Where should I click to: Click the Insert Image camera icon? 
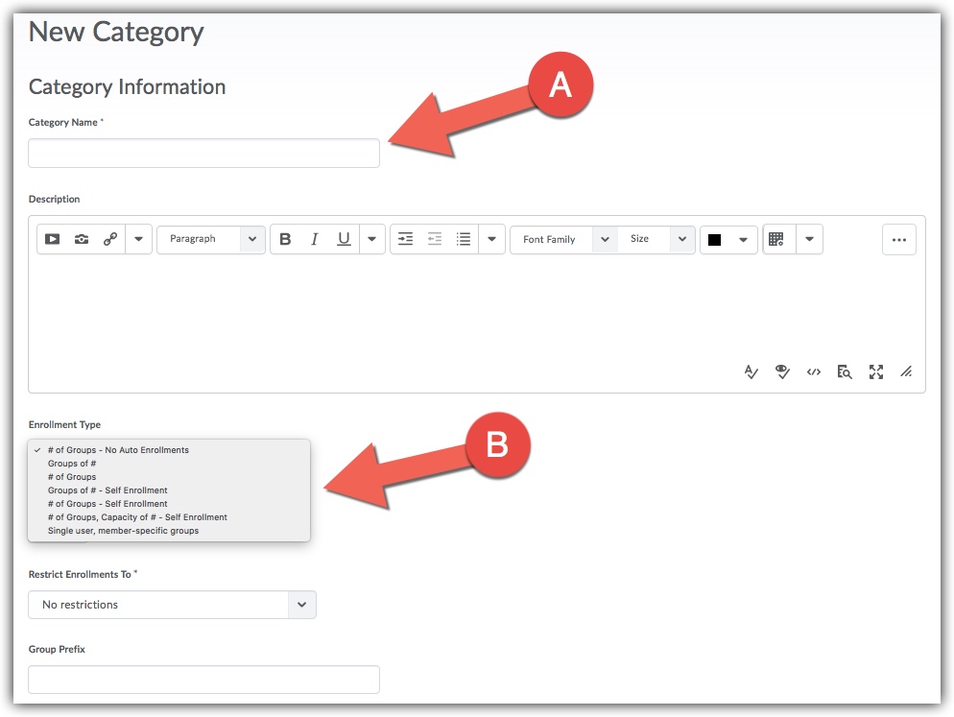[82, 239]
